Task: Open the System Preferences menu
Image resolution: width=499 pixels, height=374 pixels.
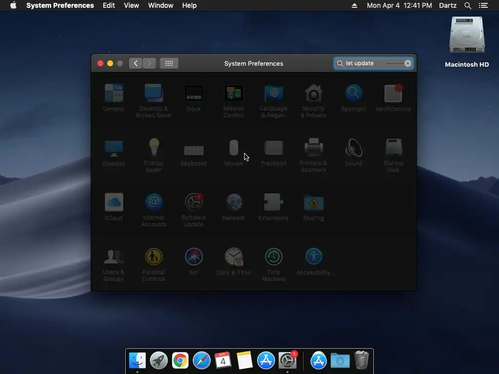Action: tap(60, 5)
